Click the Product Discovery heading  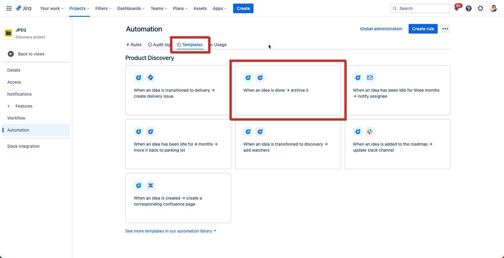pyautogui.click(x=149, y=58)
